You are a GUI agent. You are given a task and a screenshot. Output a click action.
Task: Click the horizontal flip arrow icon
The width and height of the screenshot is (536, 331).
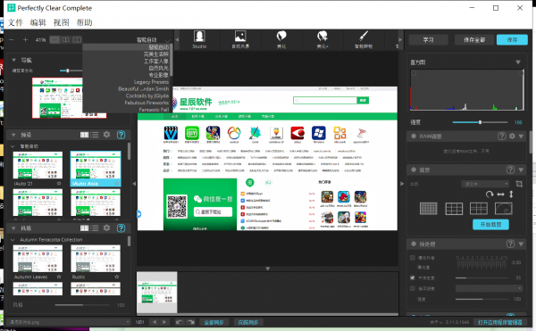click(x=500, y=194)
